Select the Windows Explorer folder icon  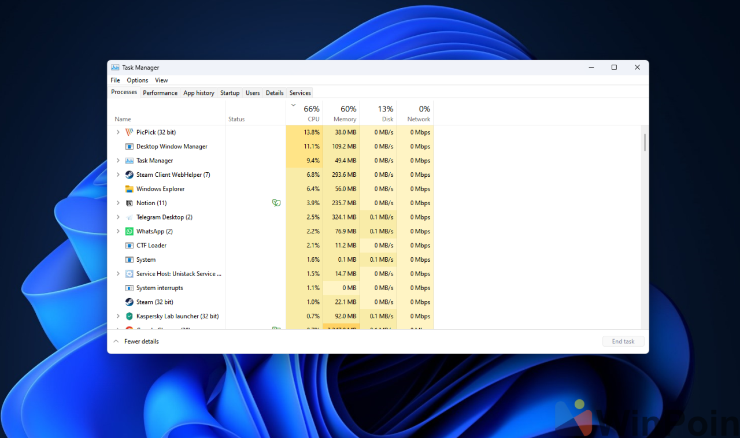tap(128, 188)
